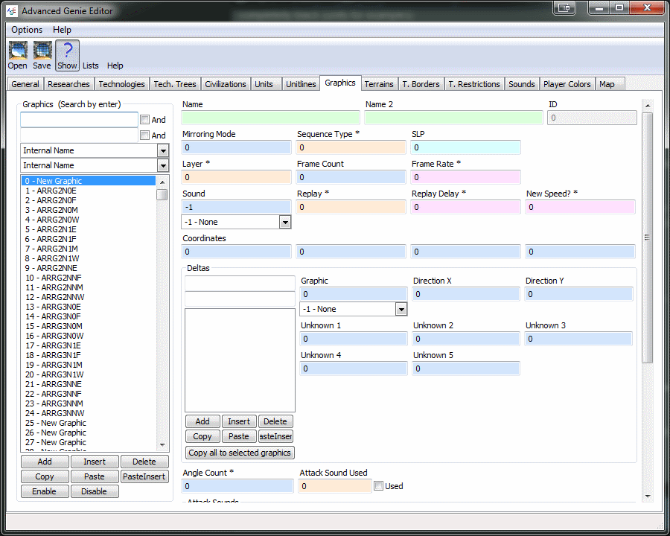Click the Help toolbar item

coord(115,66)
